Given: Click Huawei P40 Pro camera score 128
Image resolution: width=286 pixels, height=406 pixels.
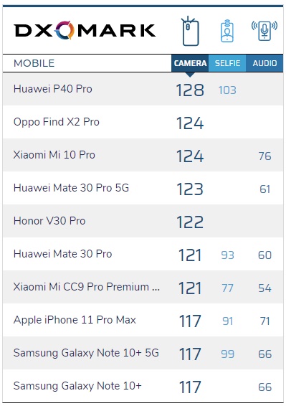Looking at the screenshot, I should click(x=190, y=90).
